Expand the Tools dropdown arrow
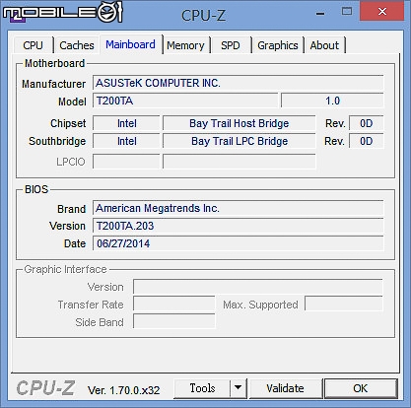The height and width of the screenshot is (408, 411). tap(239, 388)
